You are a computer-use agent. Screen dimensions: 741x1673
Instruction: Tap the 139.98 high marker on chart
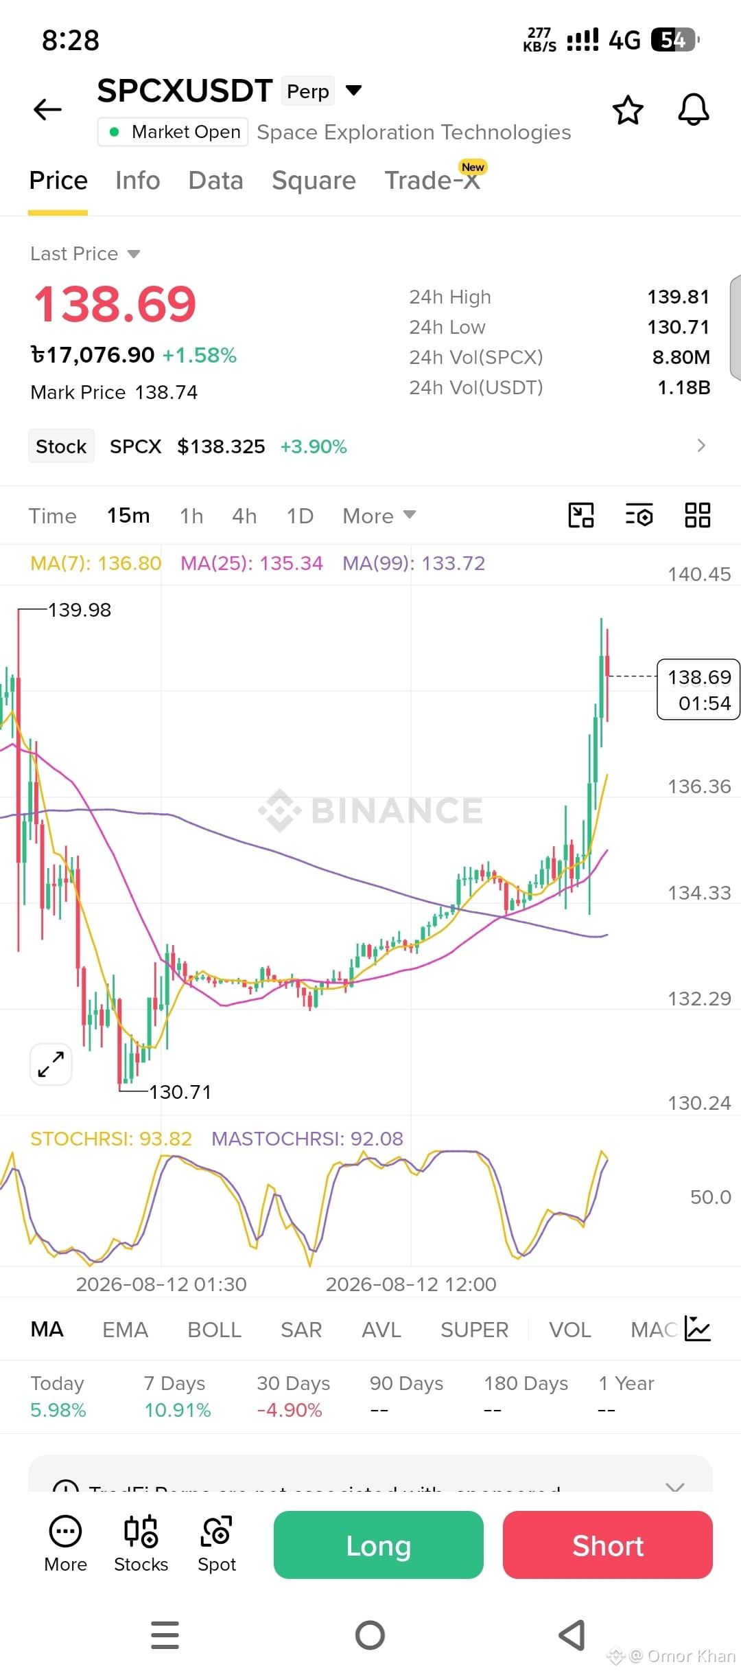80,610
